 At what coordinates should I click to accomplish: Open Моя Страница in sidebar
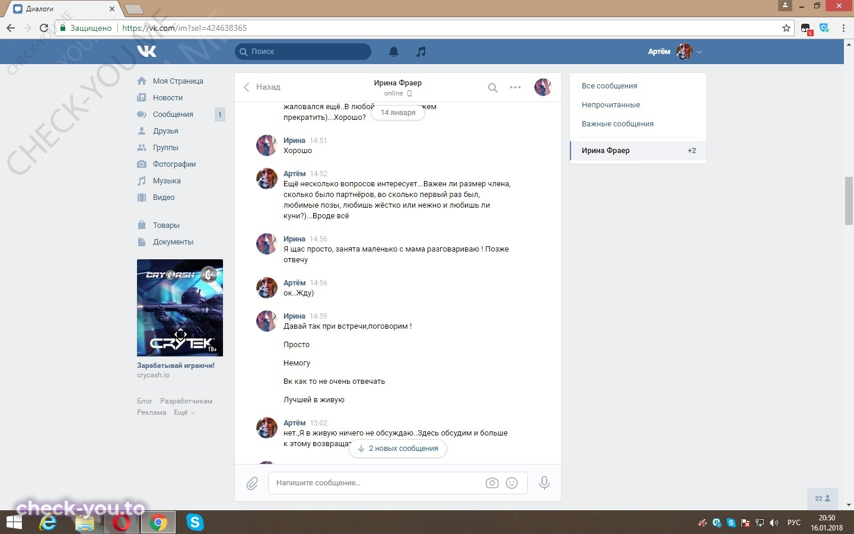coord(178,81)
